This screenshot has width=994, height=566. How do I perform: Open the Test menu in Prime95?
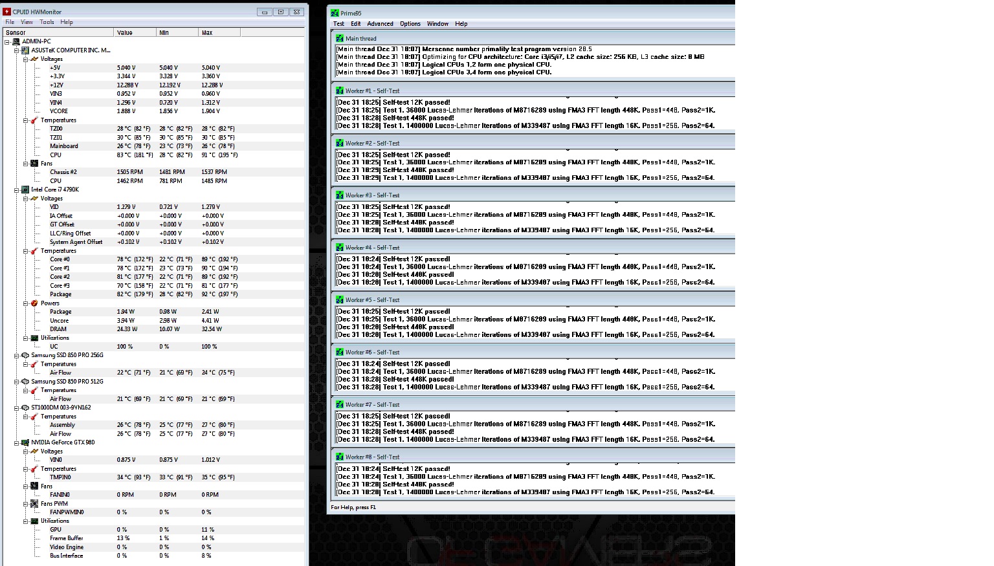coord(338,24)
